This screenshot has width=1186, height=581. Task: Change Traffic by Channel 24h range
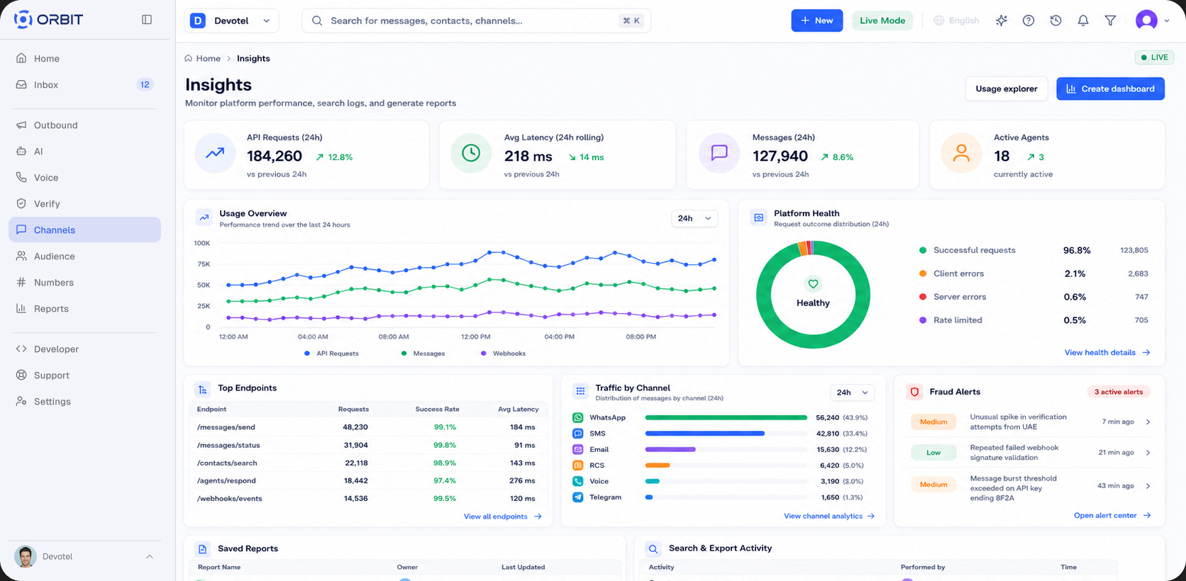[853, 393]
